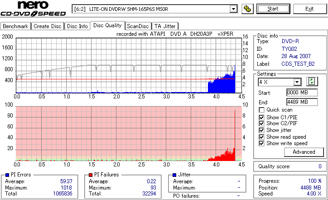
Task: Click the PO failures label
Action: (186, 196)
